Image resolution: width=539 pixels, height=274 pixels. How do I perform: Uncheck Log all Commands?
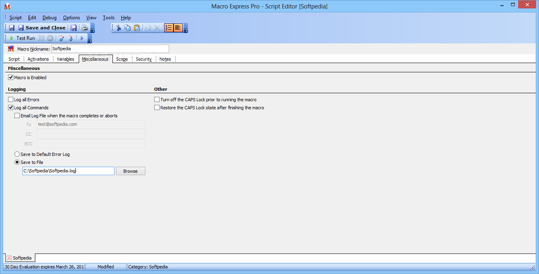click(11, 108)
